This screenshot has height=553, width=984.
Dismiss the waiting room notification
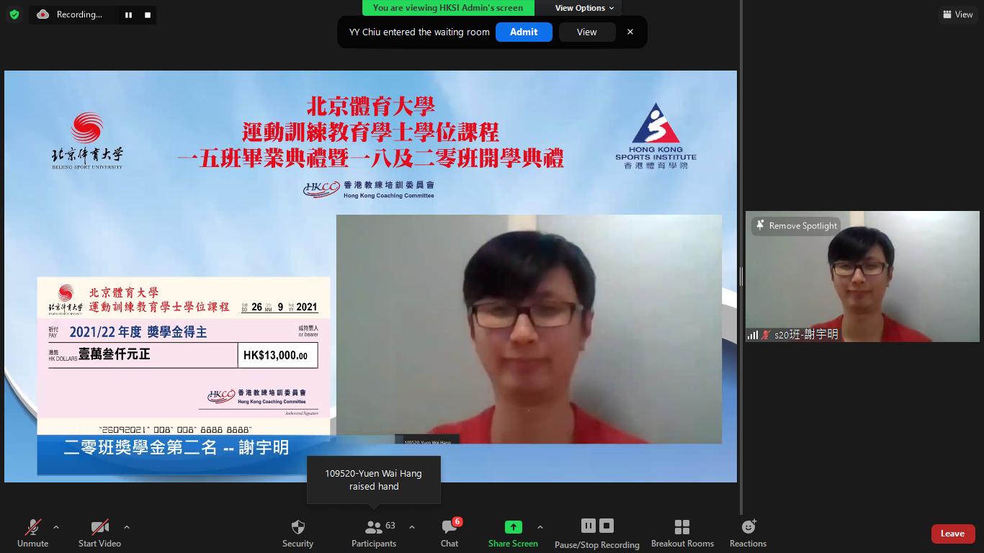[630, 32]
